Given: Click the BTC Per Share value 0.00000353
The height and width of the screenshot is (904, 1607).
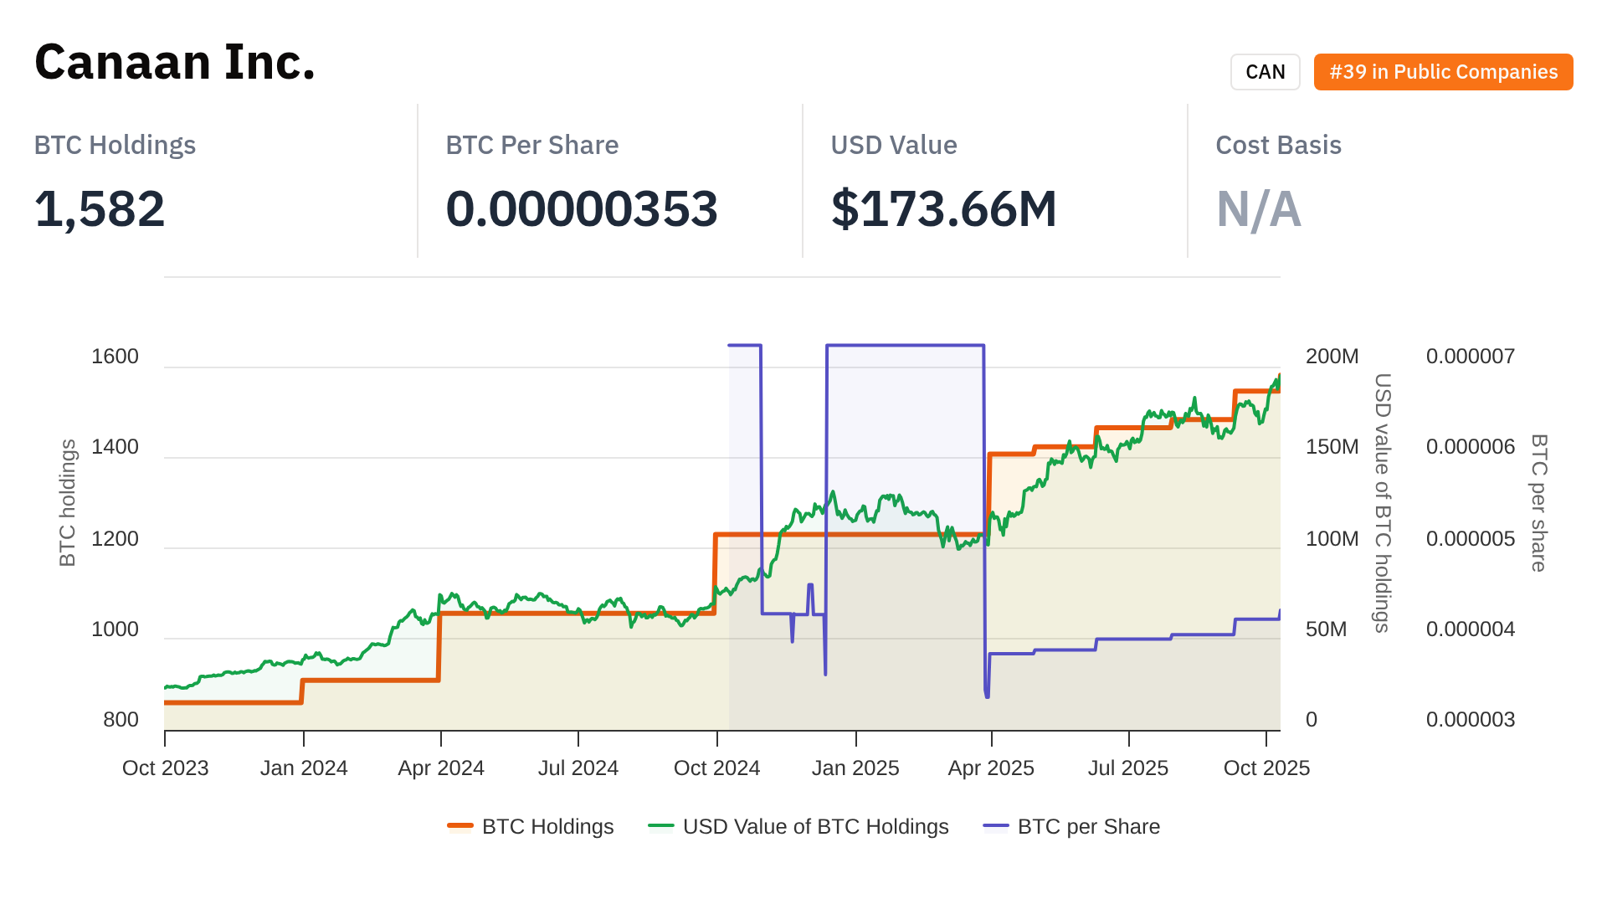Looking at the screenshot, I should click(x=582, y=208).
